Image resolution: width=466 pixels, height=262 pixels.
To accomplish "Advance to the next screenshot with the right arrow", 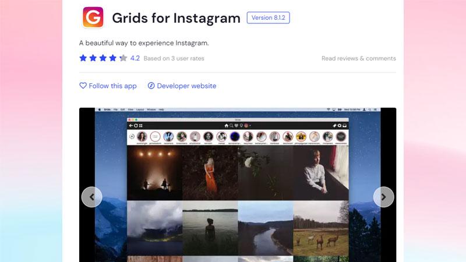I will 383,197.
